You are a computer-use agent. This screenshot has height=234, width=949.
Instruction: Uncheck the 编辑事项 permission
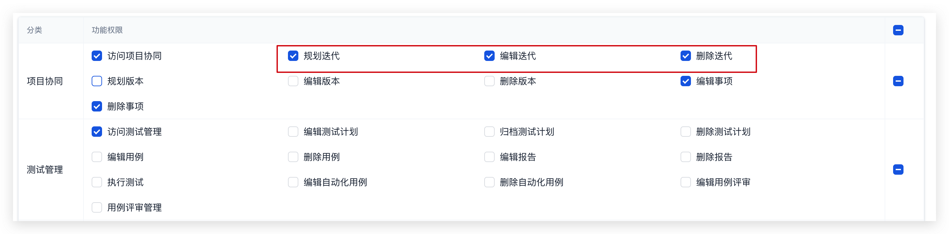pyautogui.click(x=685, y=81)
